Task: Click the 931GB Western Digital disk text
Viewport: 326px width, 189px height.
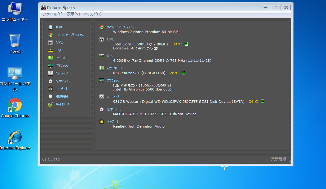Action: tap(179, 102)
